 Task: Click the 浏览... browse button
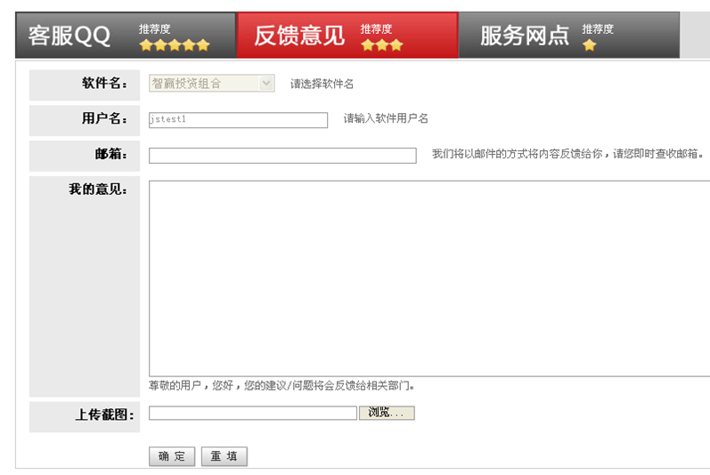(387, 413)
